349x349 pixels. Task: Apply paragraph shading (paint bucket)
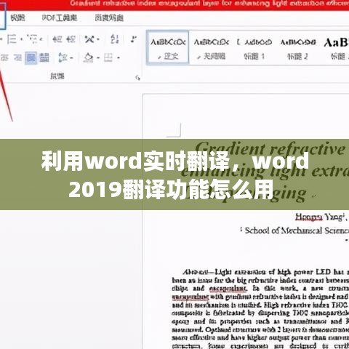(89, 57)
